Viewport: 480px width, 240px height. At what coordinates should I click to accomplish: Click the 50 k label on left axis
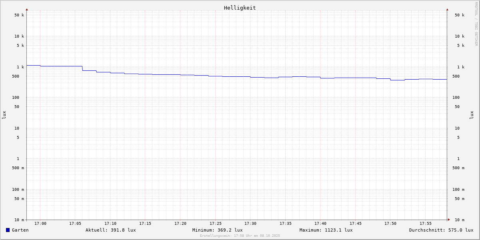pos(19,15)
